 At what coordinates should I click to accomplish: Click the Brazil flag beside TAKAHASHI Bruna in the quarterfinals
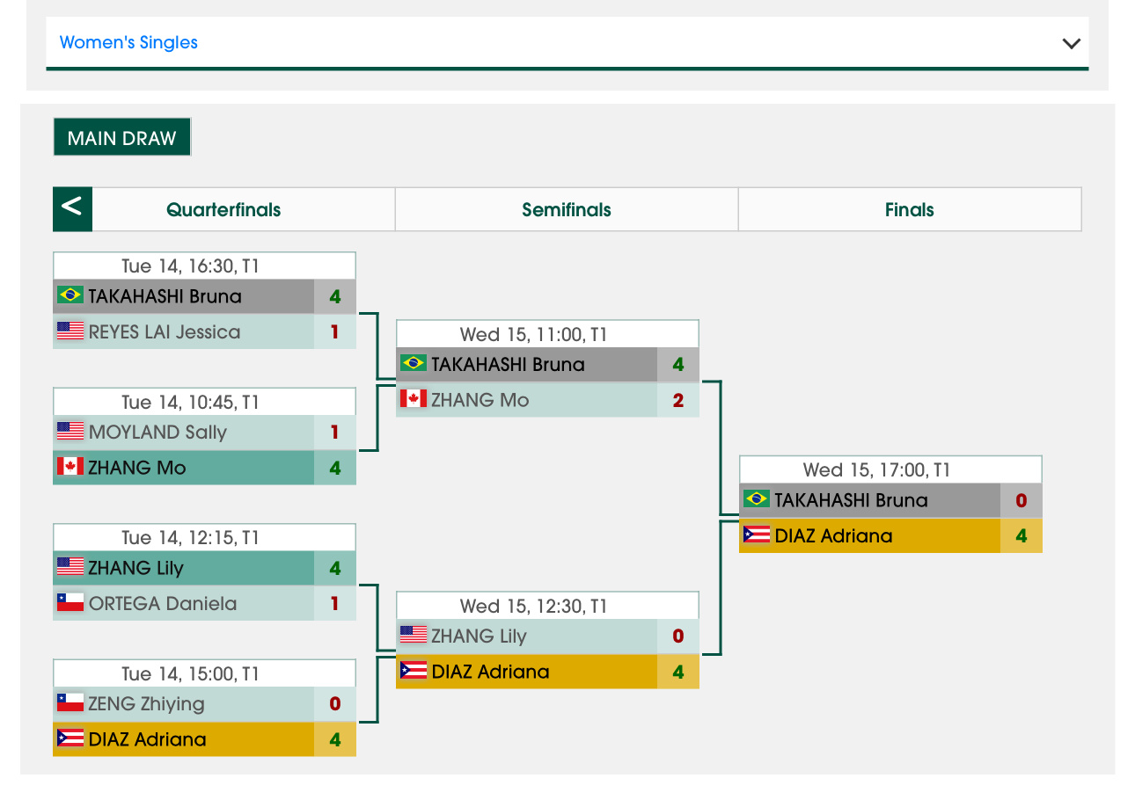(70, 295)
